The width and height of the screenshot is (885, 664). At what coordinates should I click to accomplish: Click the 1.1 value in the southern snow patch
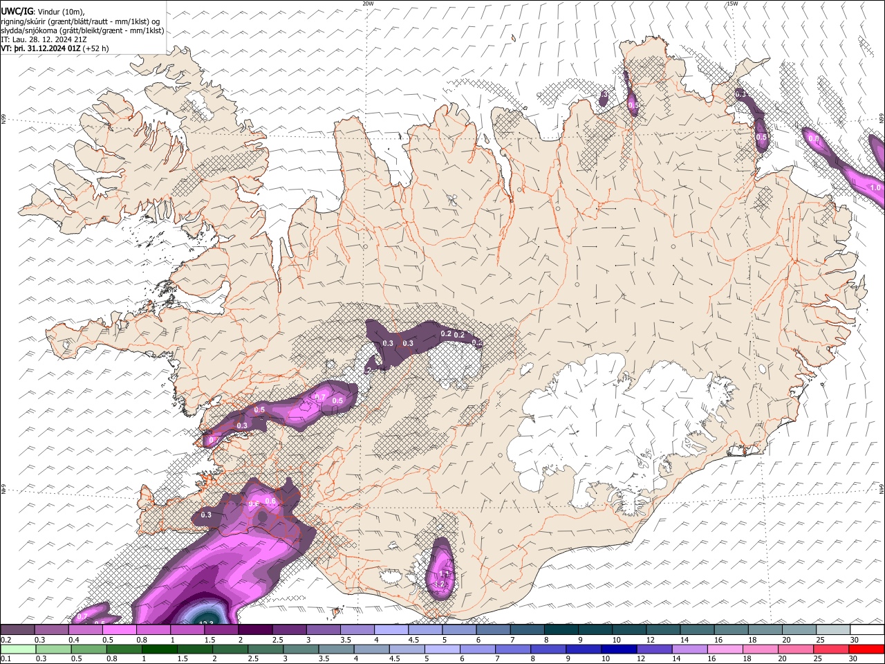(445, 574)
